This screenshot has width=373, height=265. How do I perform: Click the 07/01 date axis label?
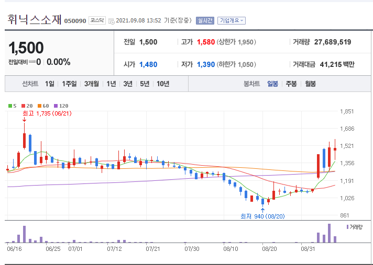click(75, 249)
